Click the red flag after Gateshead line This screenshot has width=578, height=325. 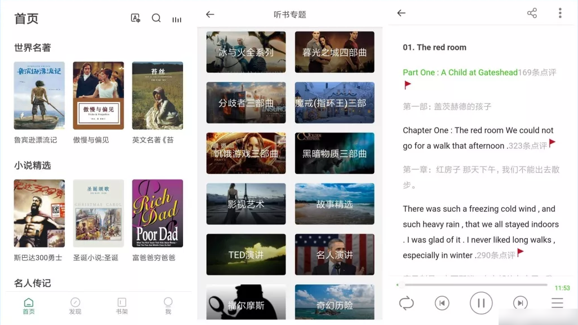[407, 85]
